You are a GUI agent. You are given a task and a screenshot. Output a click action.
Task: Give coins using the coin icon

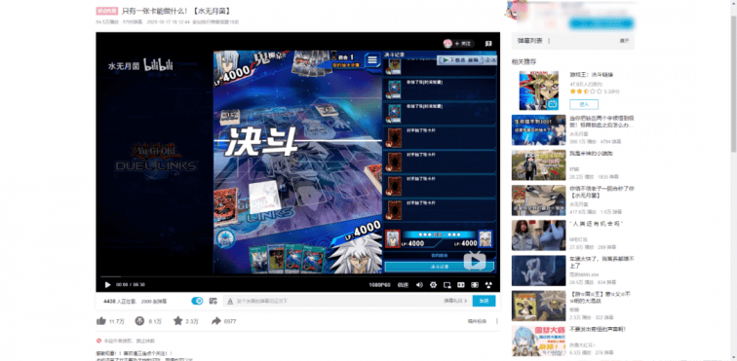click(139, 321)
